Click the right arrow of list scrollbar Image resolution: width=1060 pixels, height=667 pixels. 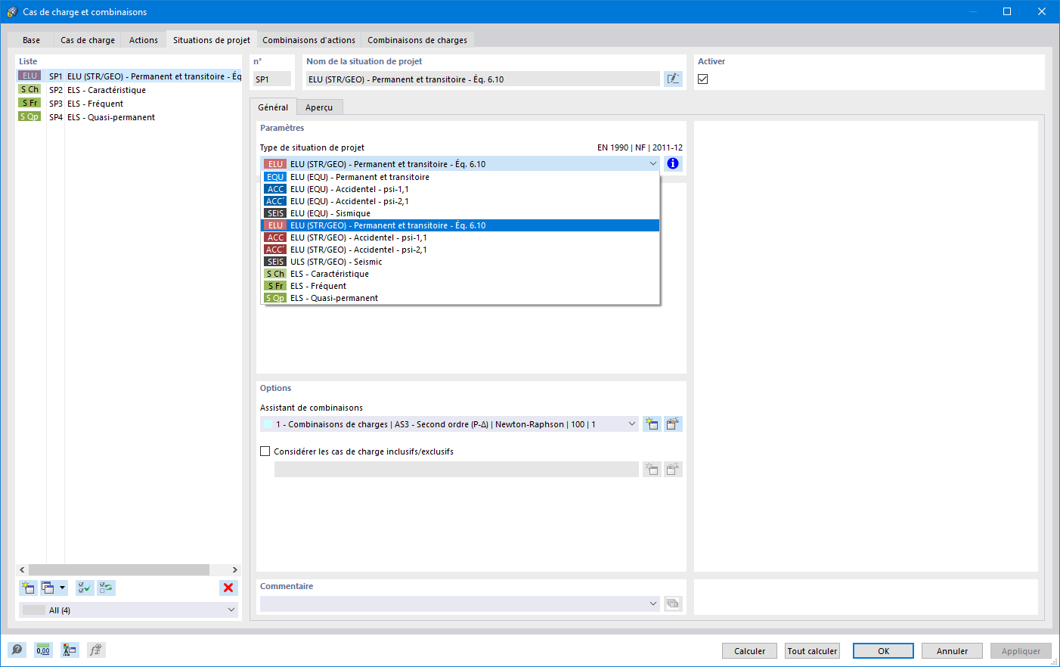pos(235,569)
